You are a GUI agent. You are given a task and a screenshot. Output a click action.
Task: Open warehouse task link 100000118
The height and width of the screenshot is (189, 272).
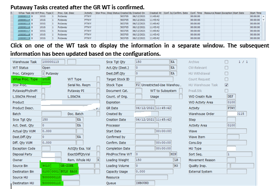(x=24, y=35)
